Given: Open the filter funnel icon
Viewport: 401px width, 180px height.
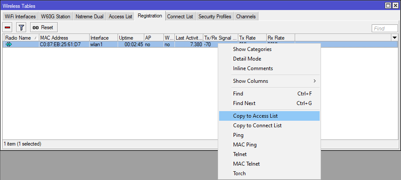Looking at the screenshot, I should (x=21, y=27).
